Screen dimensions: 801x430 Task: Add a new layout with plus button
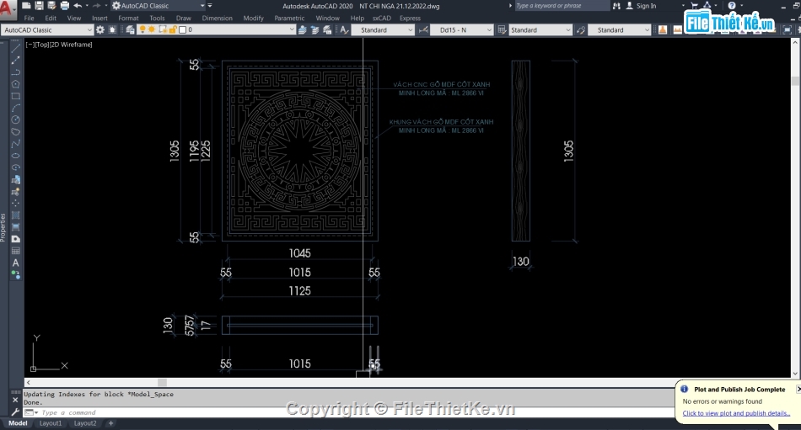(110, 423)
